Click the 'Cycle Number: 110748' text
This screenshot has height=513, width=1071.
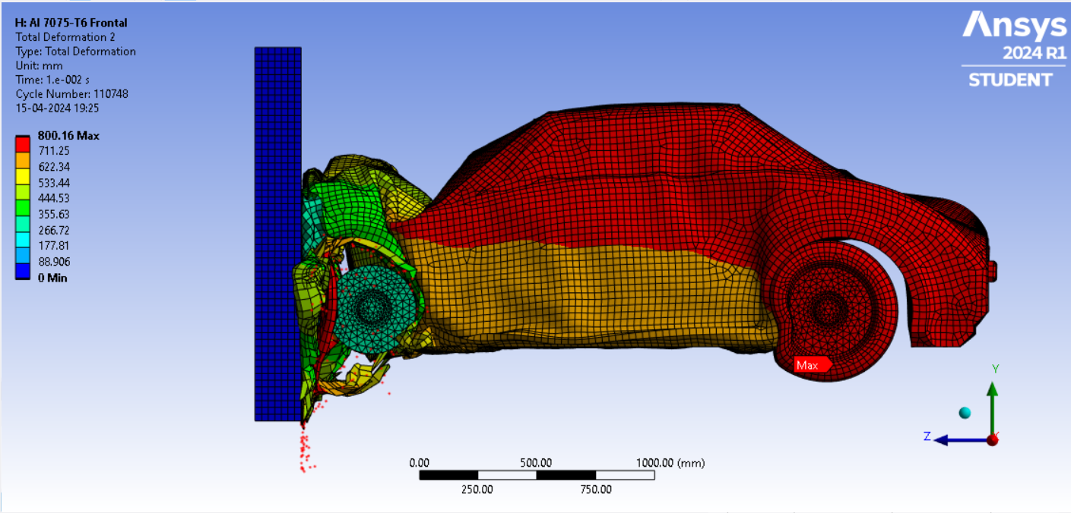(x=71, y=94)
